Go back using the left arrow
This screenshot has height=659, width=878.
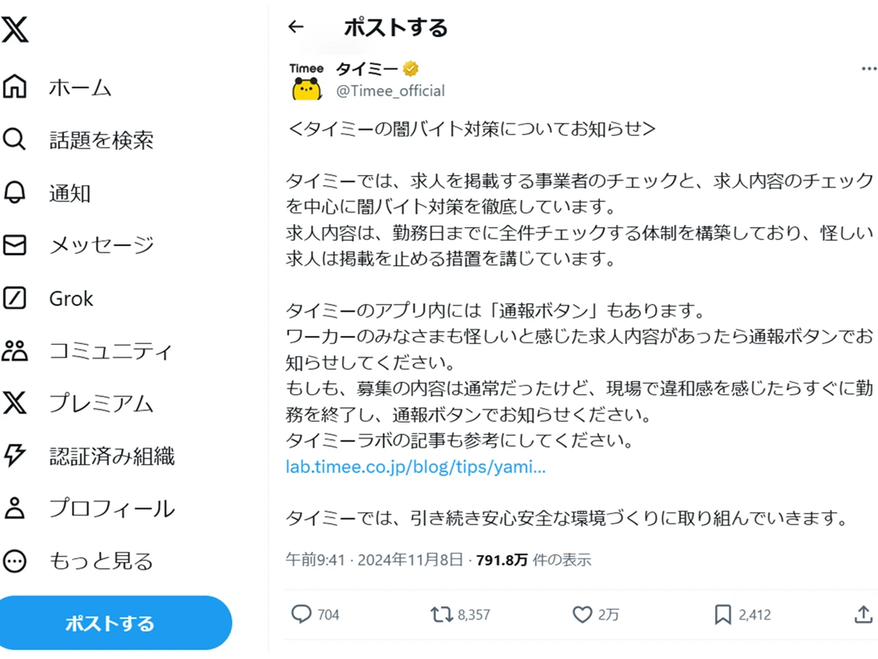296,27
